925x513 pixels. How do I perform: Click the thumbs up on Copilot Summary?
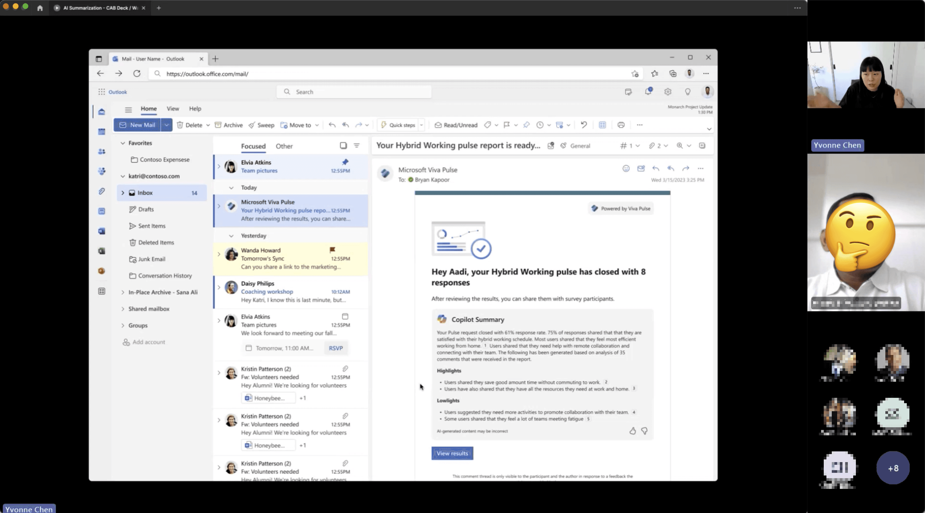(632, 431)
